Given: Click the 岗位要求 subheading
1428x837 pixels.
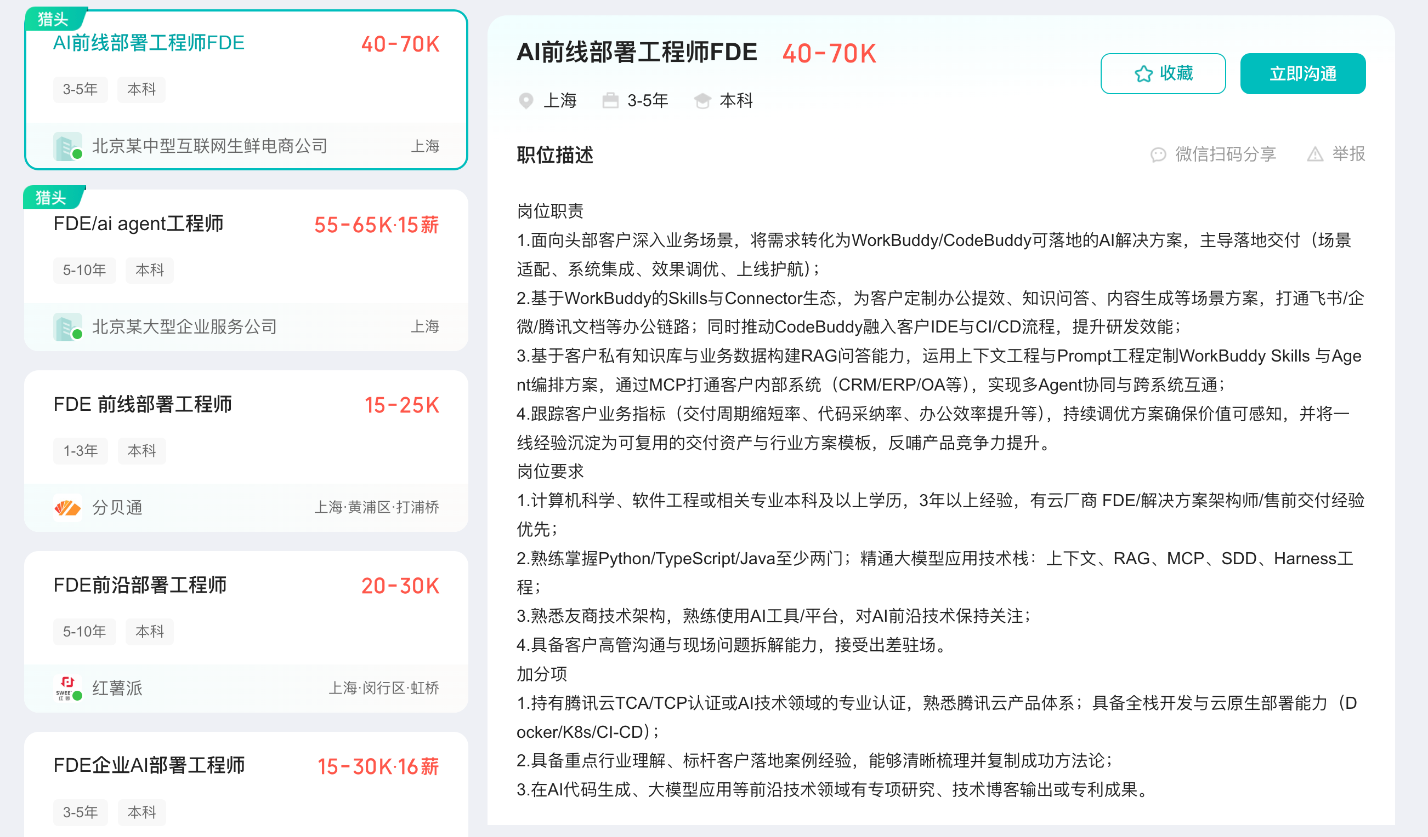Looking at the screenshot, I should click(x=550, y=472).
